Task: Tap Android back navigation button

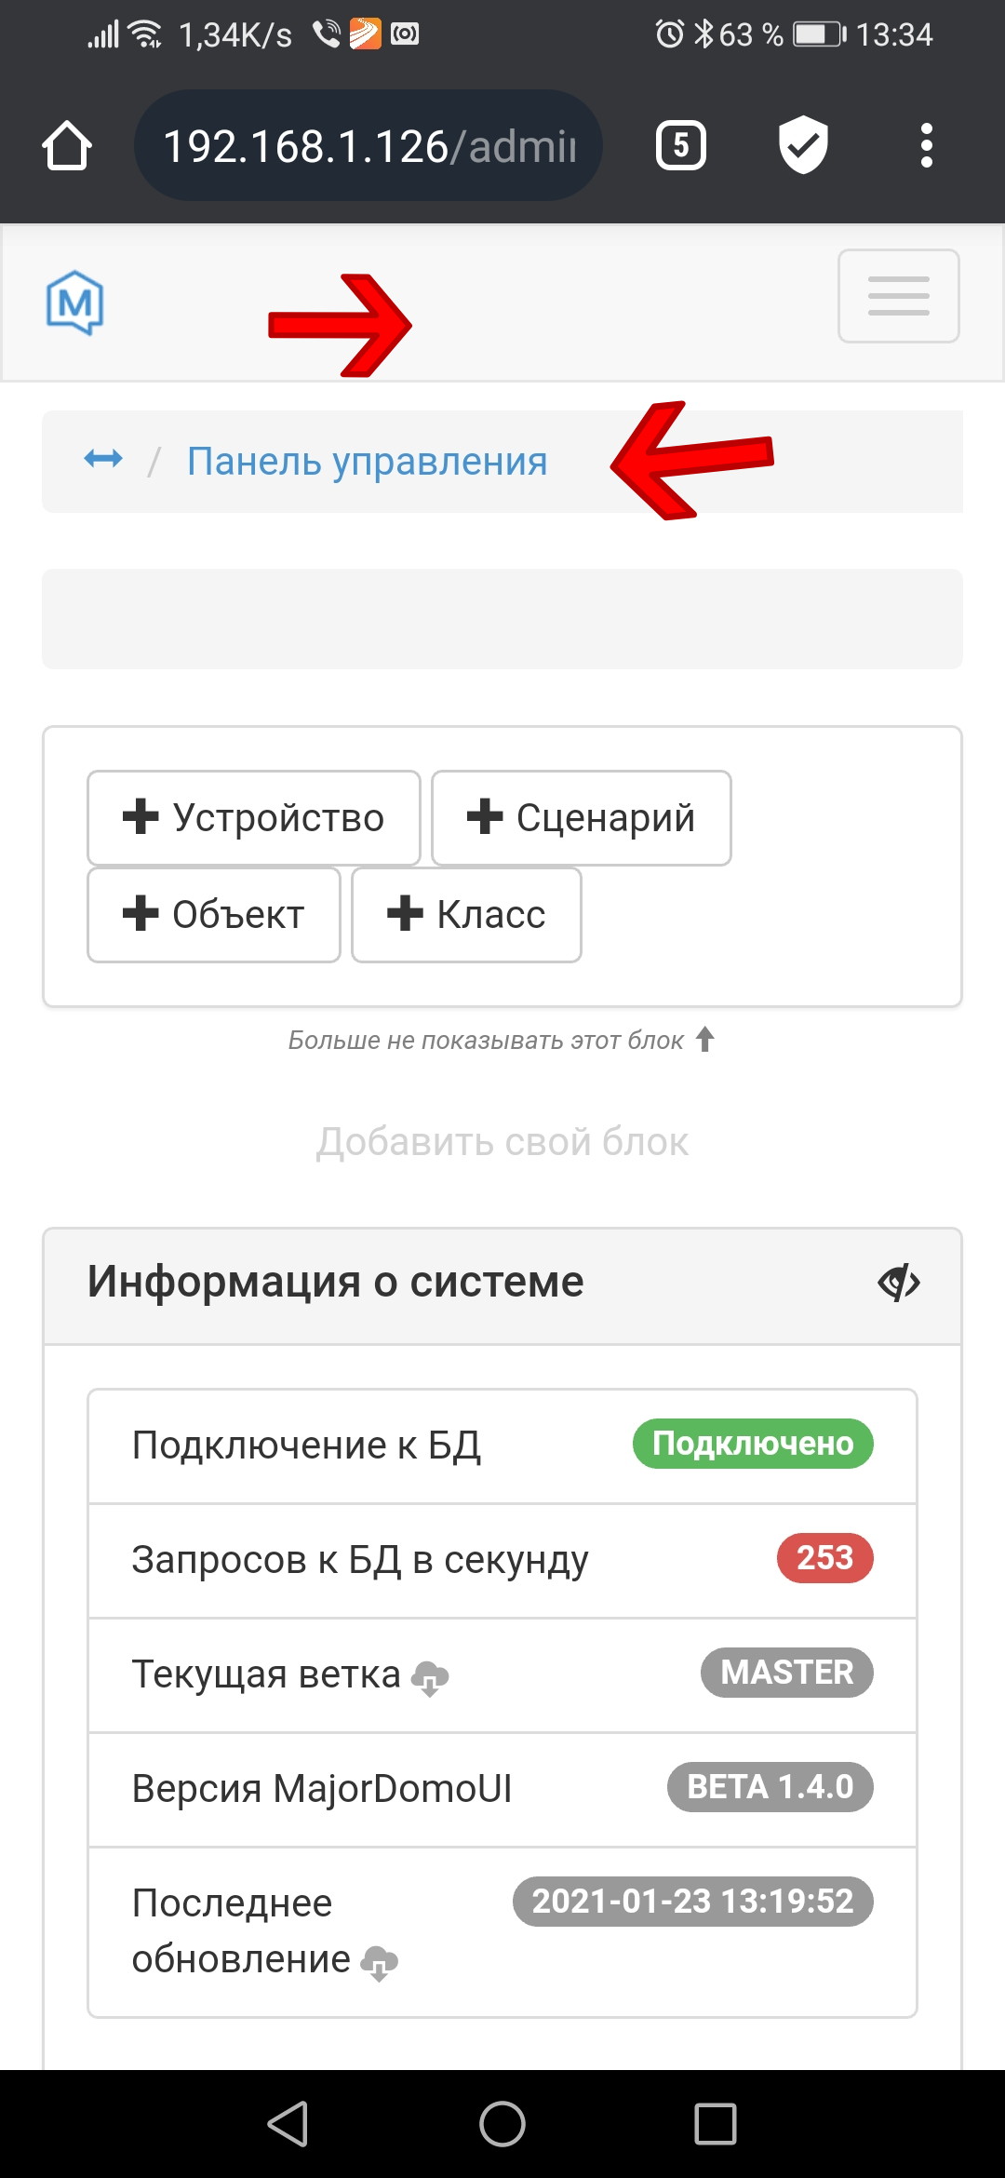Action: (288, 2124)
